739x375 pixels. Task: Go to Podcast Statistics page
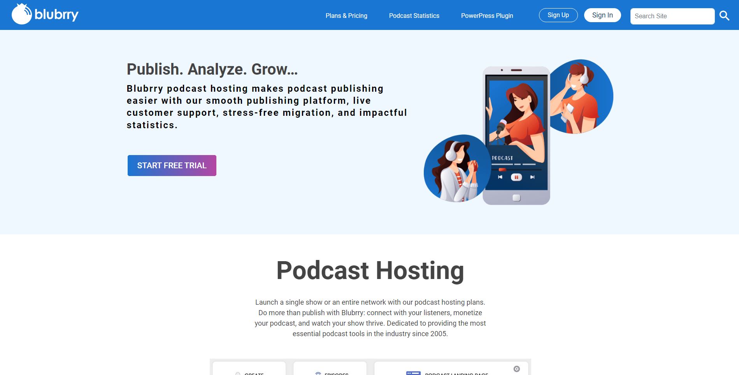click(414, 16)
